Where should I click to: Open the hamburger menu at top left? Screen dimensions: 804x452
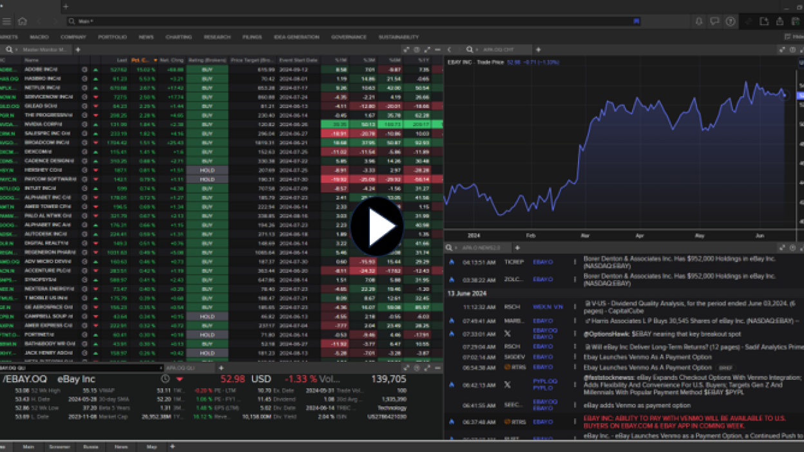coord(6,21)
